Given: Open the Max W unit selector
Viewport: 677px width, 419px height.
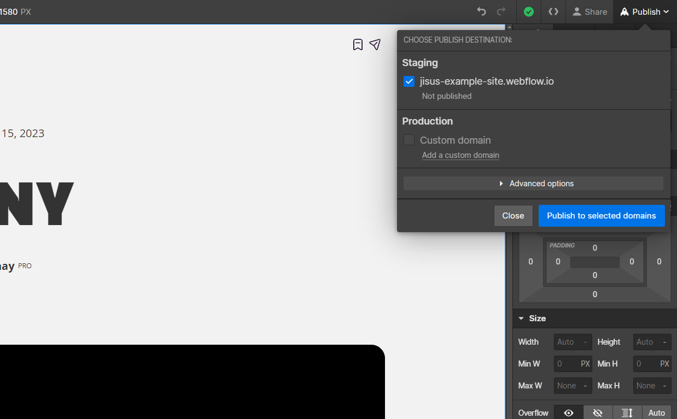Looking at the screenshot, I should 585,386.
